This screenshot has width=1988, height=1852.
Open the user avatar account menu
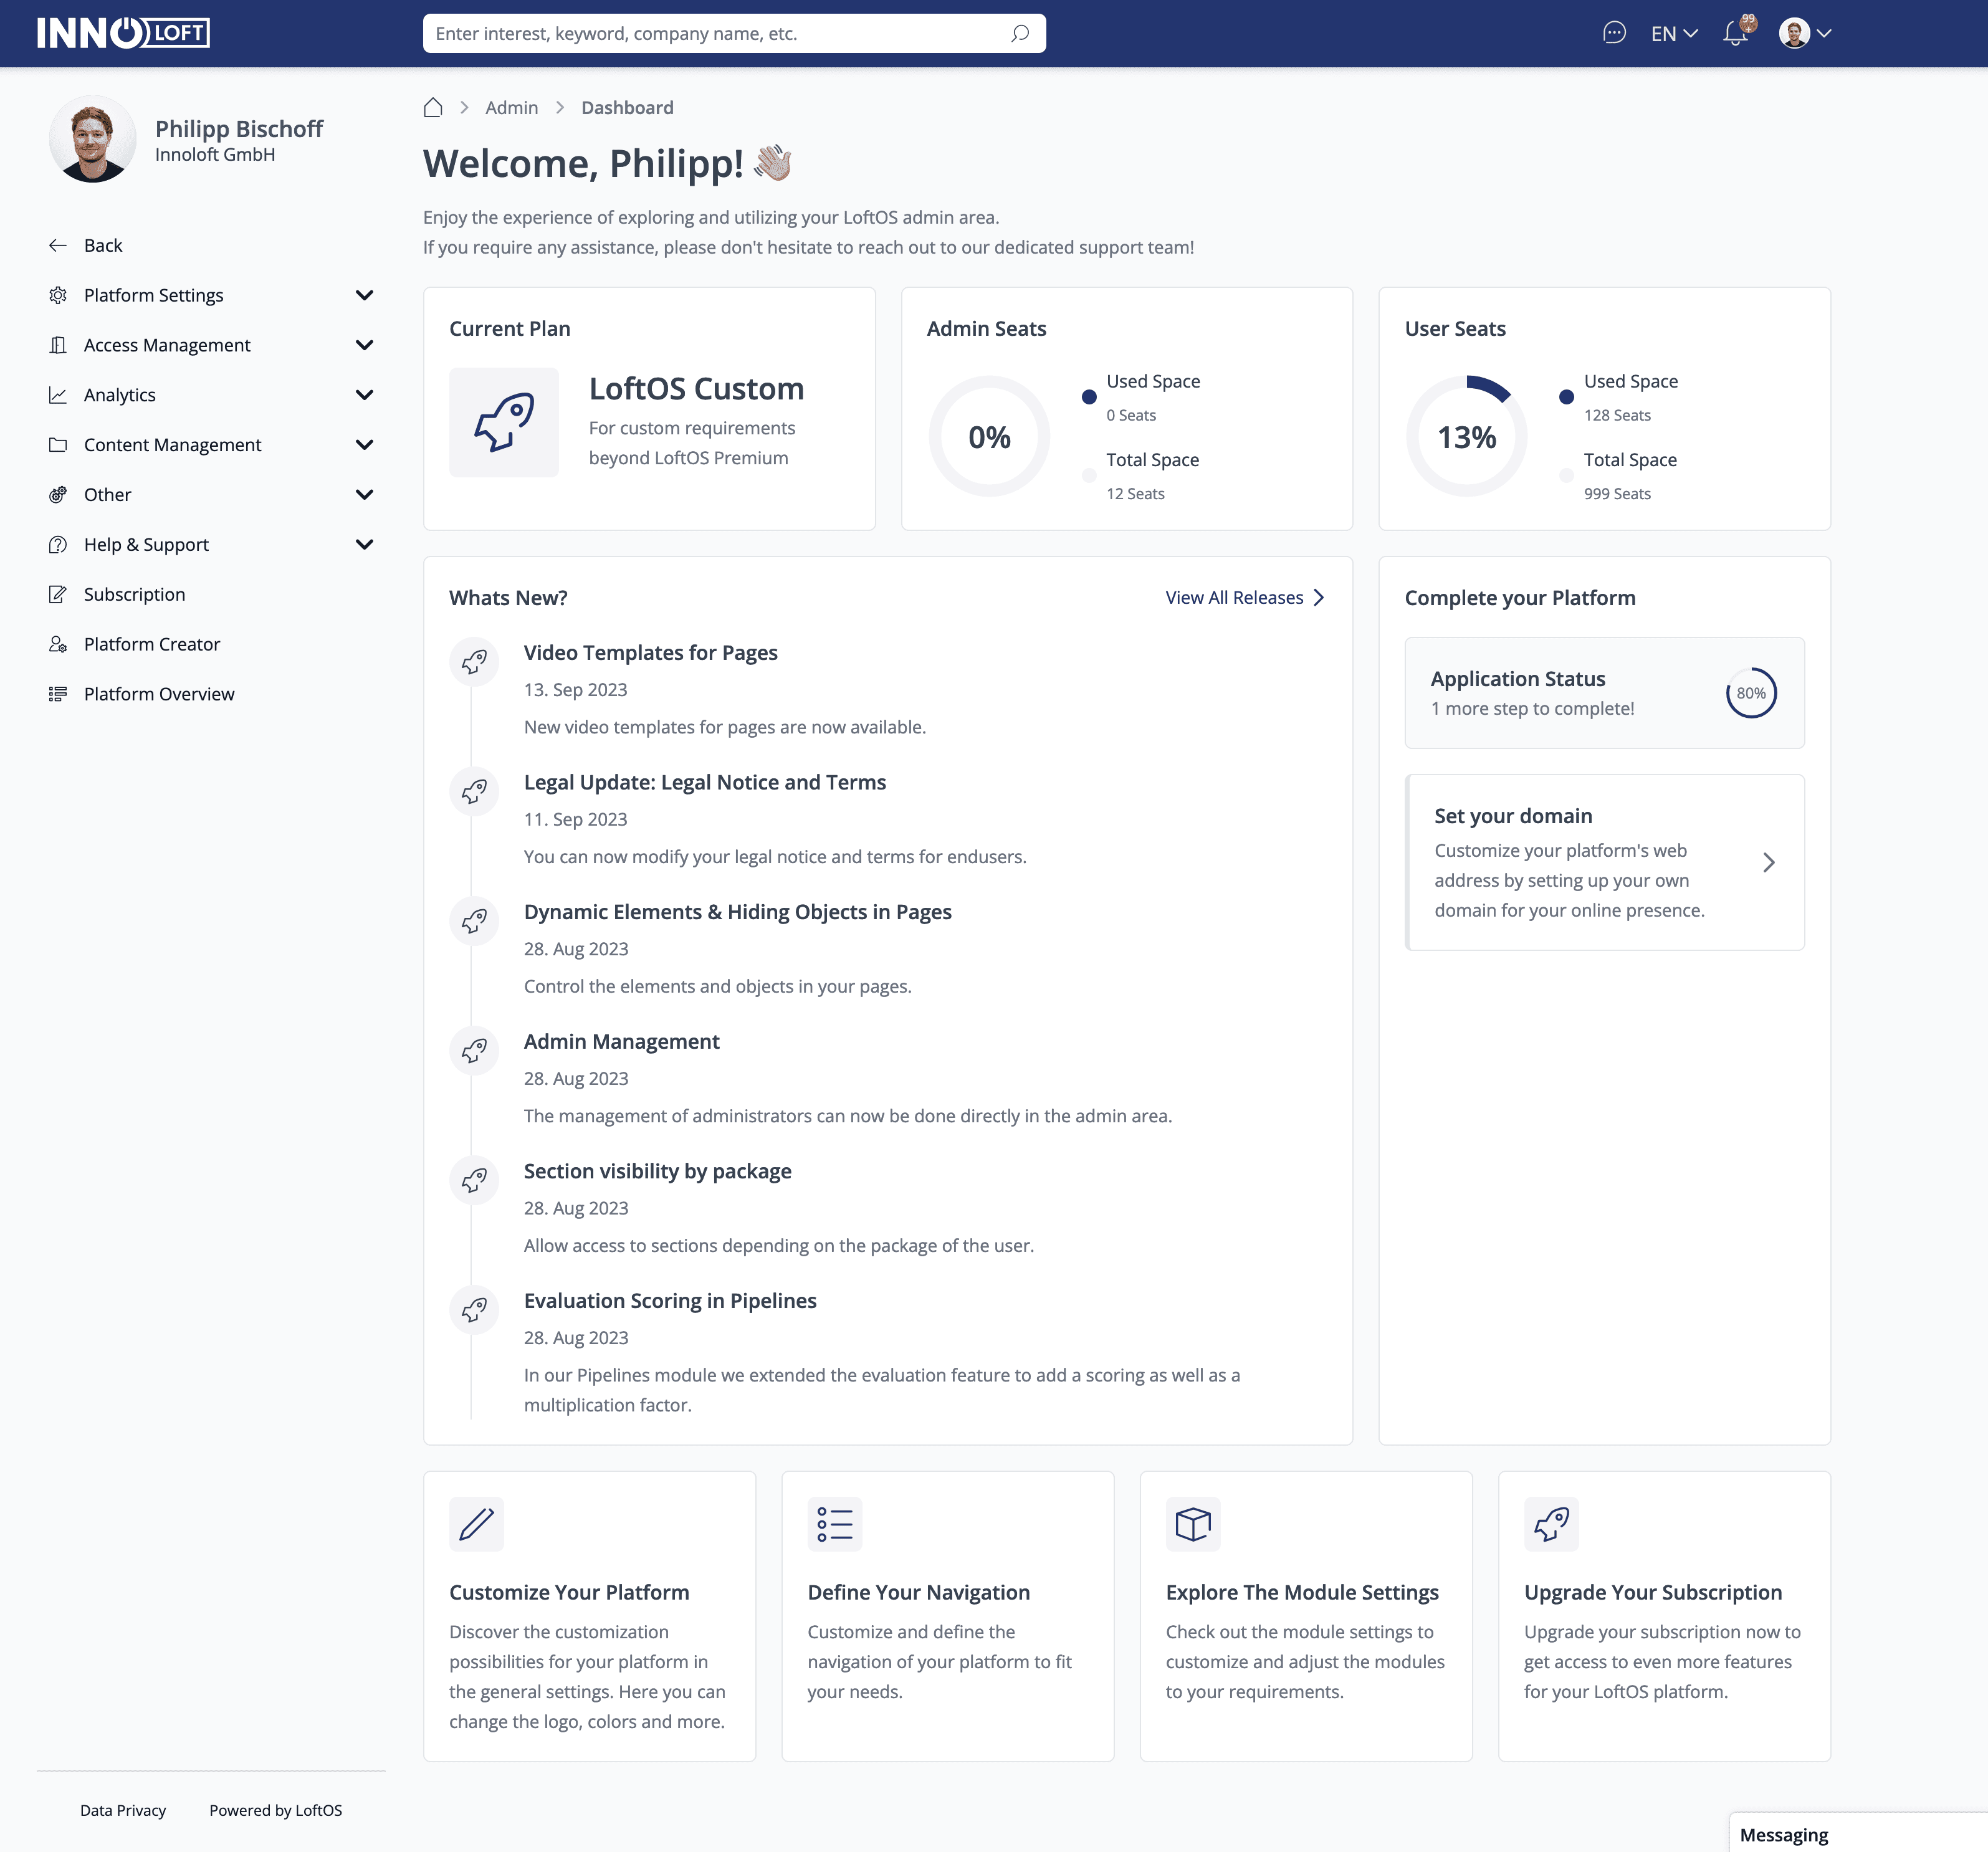coord(1804,33)
